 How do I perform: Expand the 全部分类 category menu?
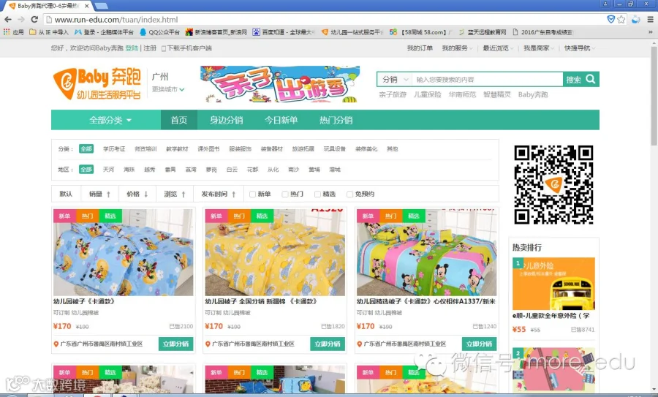(110, 120)
